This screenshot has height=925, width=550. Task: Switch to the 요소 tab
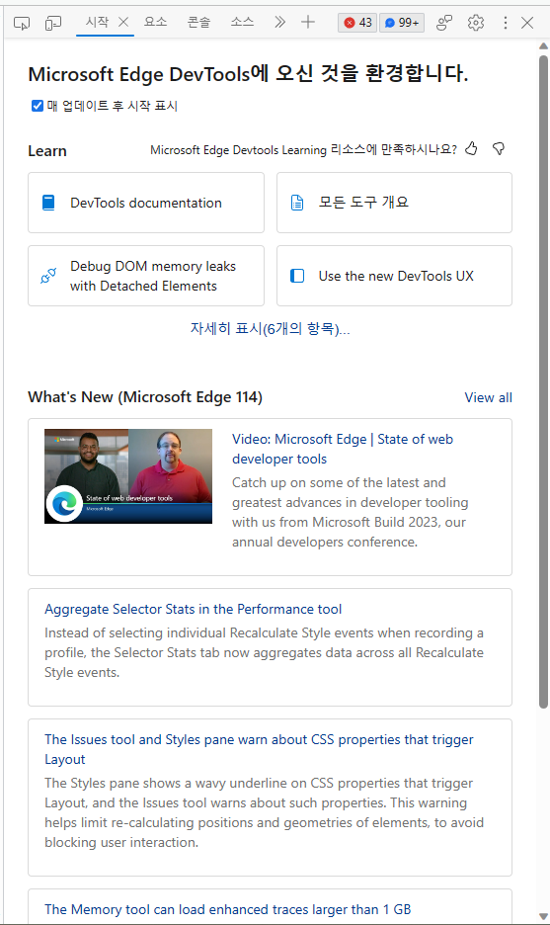(156, 23)
